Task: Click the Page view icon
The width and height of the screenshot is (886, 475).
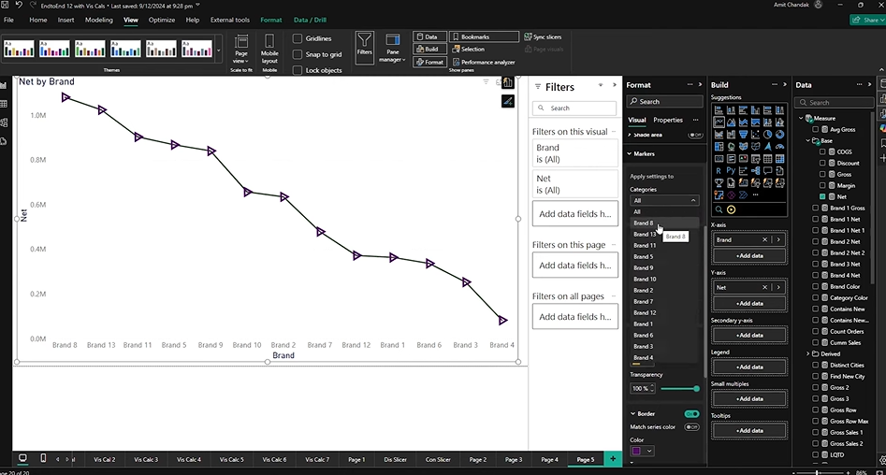Action: pyautogui.click(x=241, y=49)
